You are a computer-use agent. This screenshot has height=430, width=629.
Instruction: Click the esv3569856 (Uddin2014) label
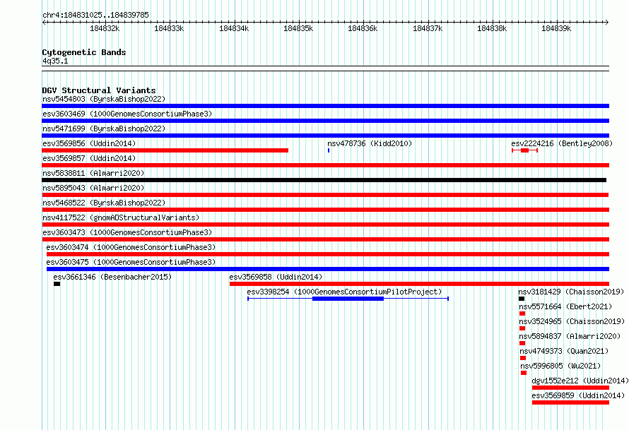pyautogui.click(x=89, y=143)
